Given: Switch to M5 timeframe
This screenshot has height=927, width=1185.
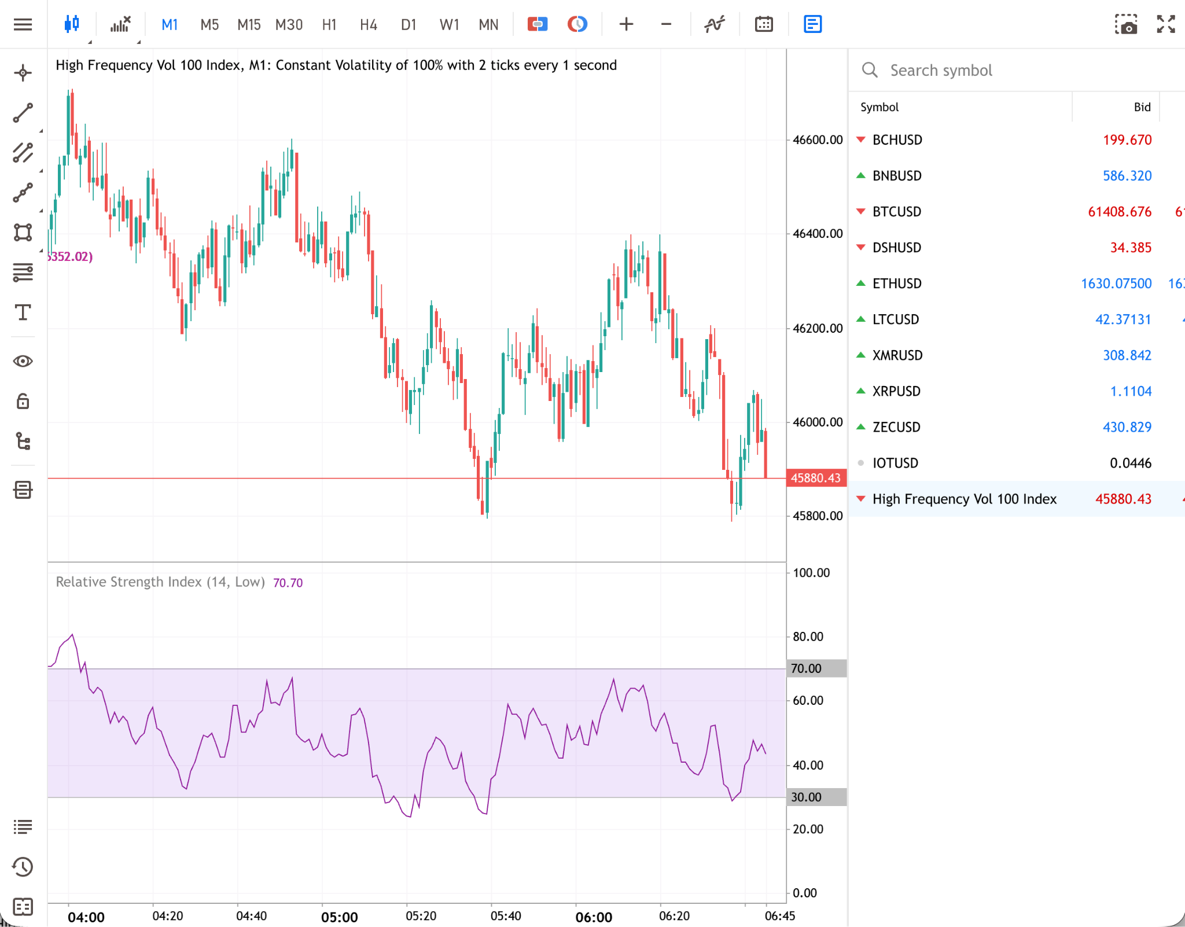Looking at the screenshot, I should [209, 25].
